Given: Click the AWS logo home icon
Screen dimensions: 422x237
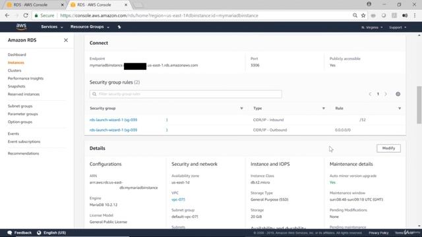Looking at the screenshot, I should [x=21, y=27].
